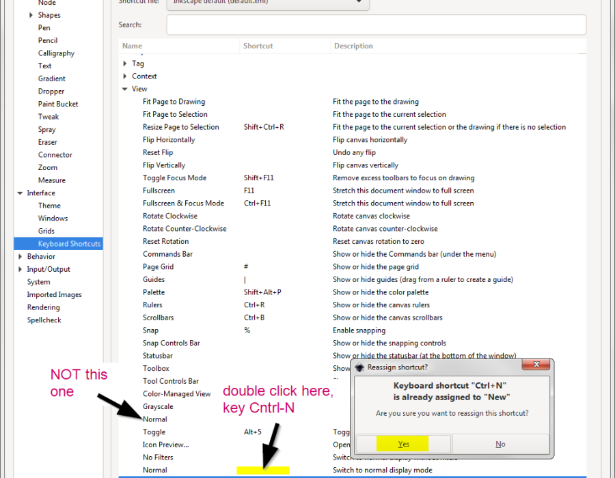
Task: Open the Windows preferences page
Action: 53,219
